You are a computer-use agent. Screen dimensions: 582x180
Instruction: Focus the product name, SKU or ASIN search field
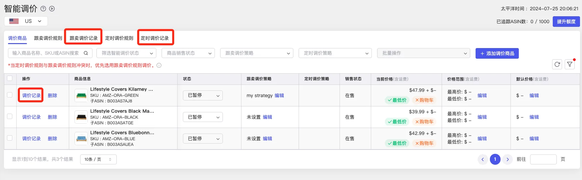coord(50,53)
